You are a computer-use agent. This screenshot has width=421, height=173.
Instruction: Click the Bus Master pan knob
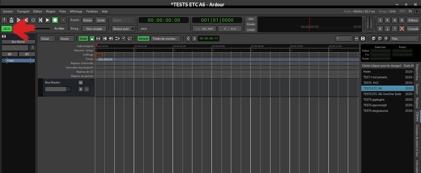click(x=32, y=48)
